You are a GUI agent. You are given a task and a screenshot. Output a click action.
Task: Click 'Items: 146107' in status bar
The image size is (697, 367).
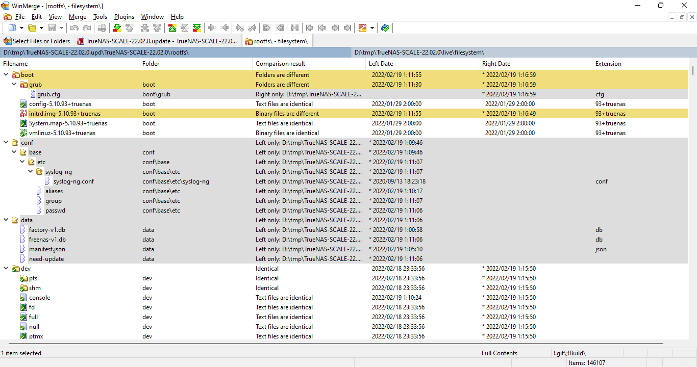587,363
